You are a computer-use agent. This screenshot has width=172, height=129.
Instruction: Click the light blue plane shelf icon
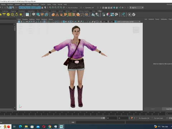pyautogui.click(x=27, y=15)
